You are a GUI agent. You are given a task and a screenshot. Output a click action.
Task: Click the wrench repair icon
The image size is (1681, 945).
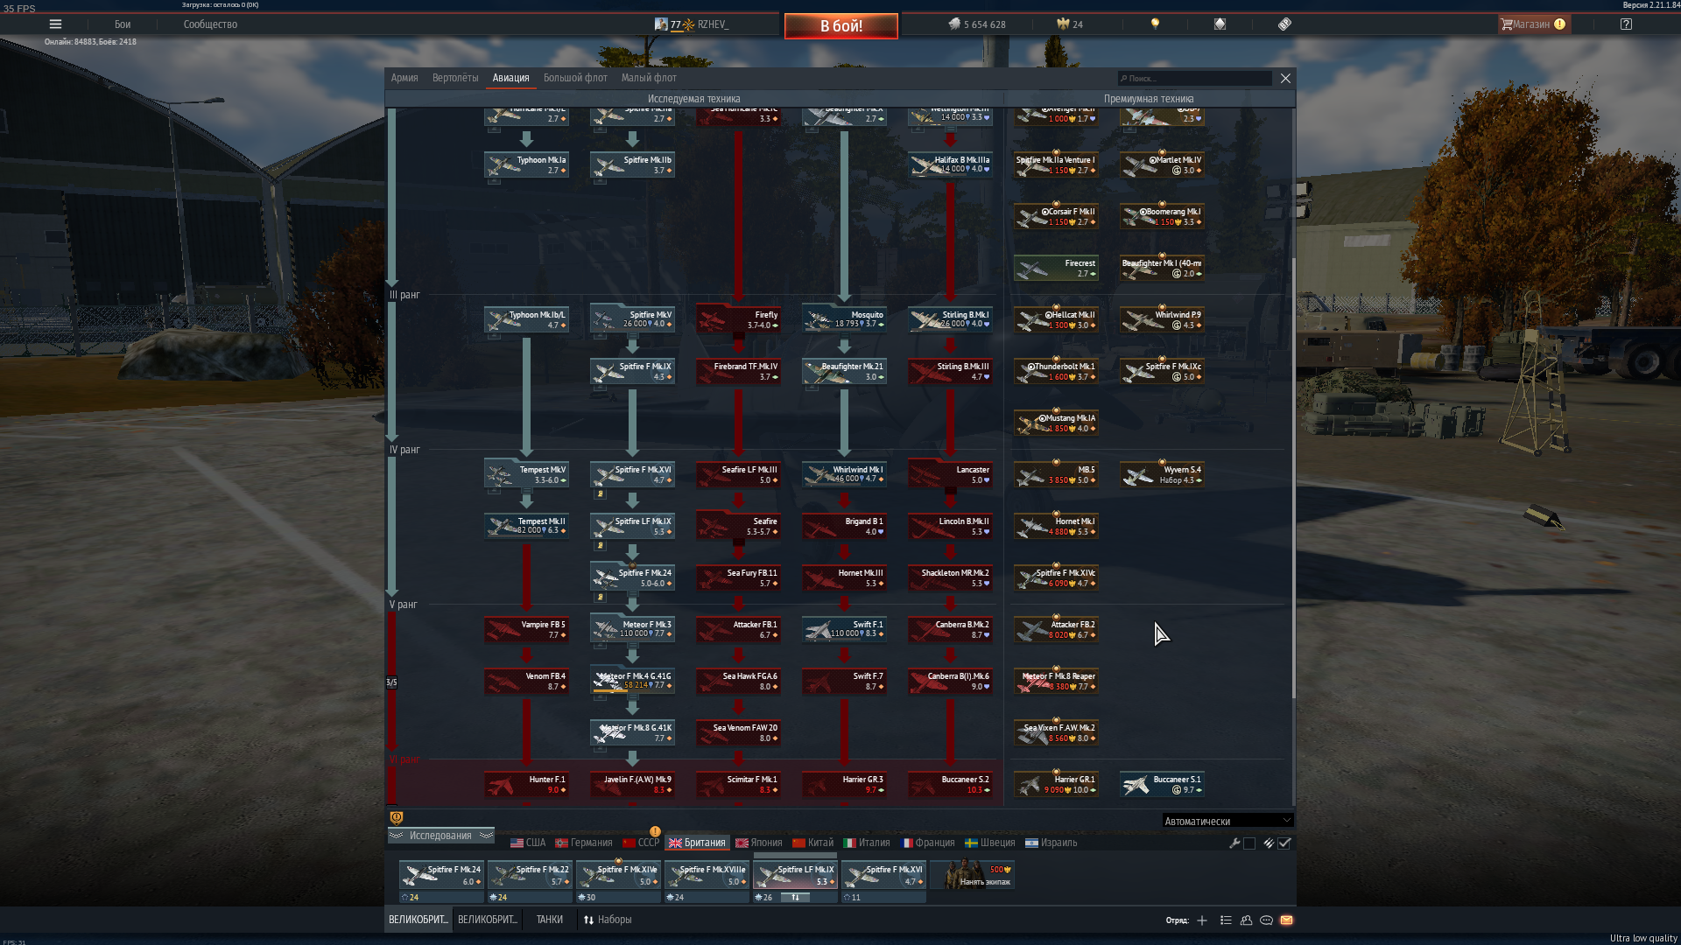(1234, 843)
